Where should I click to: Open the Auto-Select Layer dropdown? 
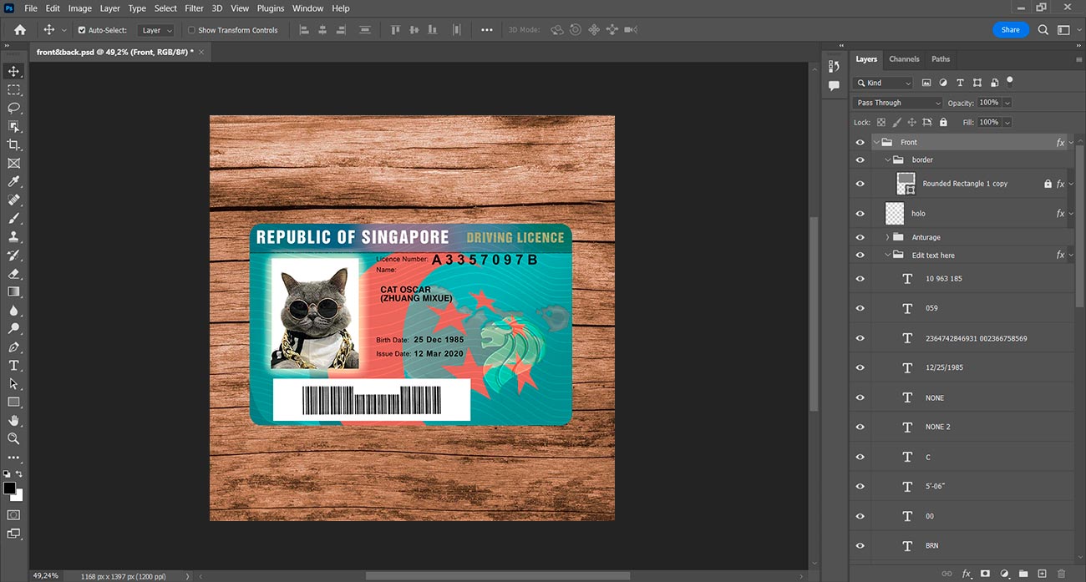click(x=156, y=30)
